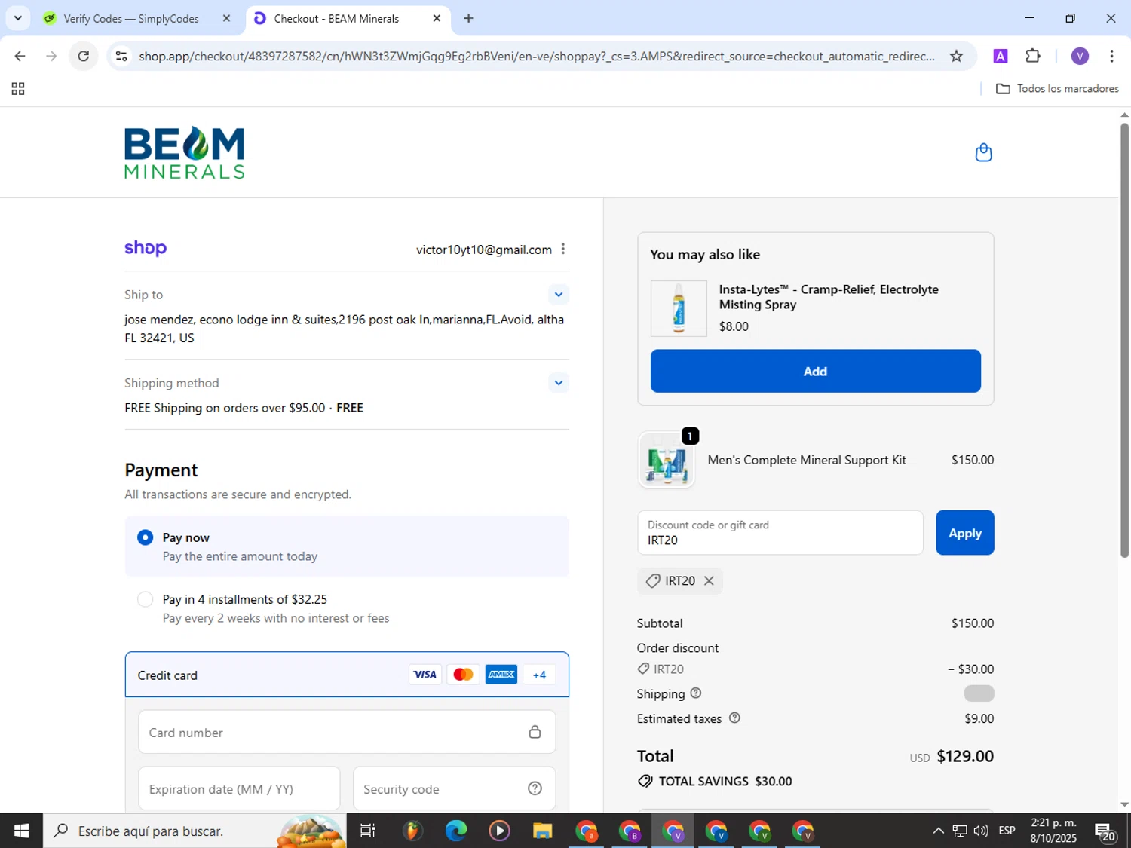1131x848 pixels.
Task: Open the Chrome three-dot menu
Action: [1111, 56]
